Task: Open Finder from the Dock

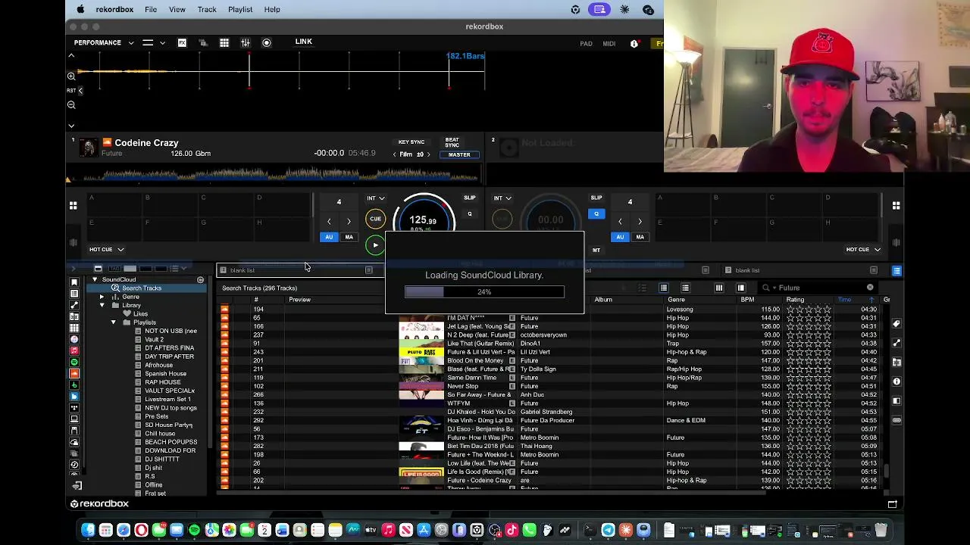Action: (88, 530)
